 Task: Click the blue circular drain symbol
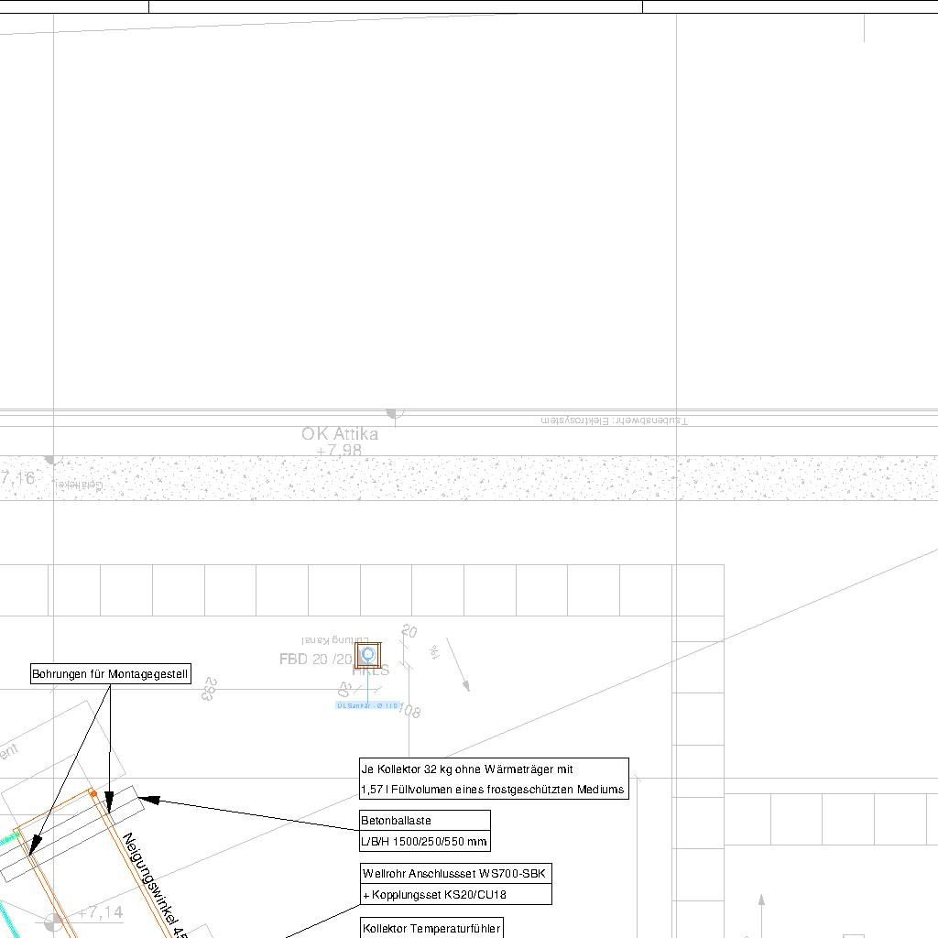click(368, 654)
